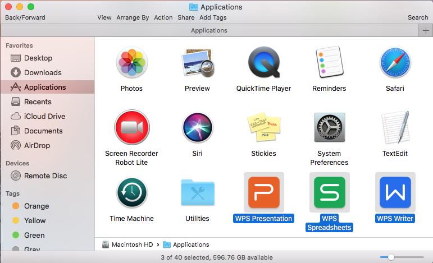The image size is (433, 263).
Task: Click the Stickies label text
Action: click(x=264, y=154)
